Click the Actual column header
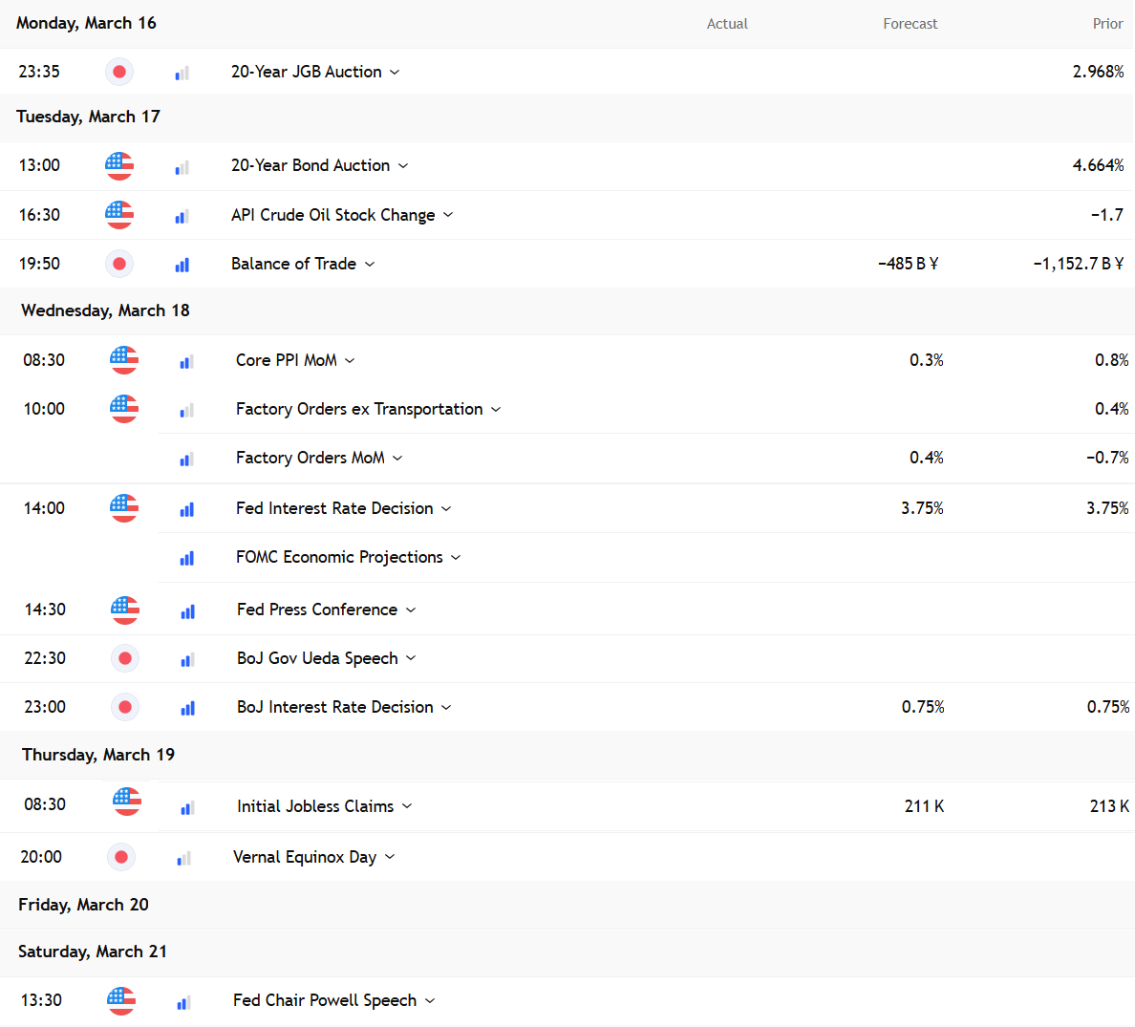This screenshot has height=1027, width=1135. click(727, 24)
